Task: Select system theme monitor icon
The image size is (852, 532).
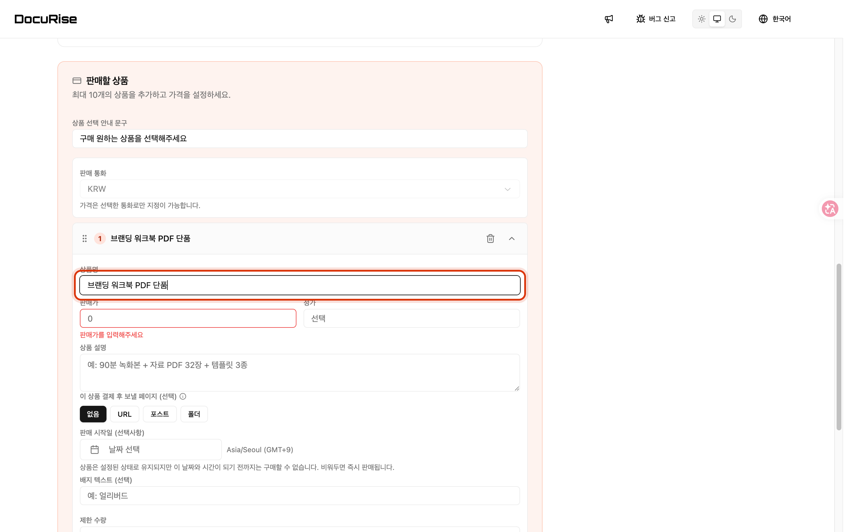Action: coord(717,19)
